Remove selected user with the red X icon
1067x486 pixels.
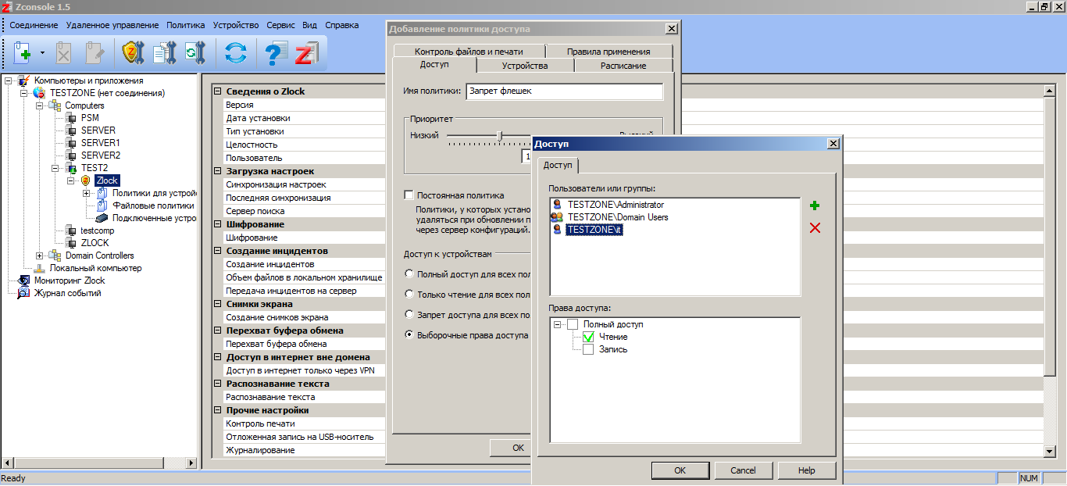coord(815,228)
